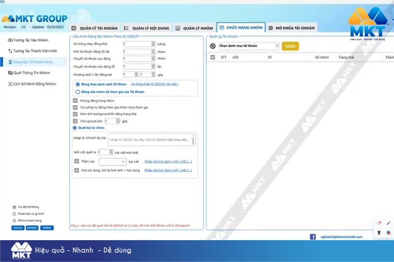Toggle Kèm ảnh background khi đăng trạng thái
Image resolution: width=394 pixels, height=262 pixels.
point(75,114)
